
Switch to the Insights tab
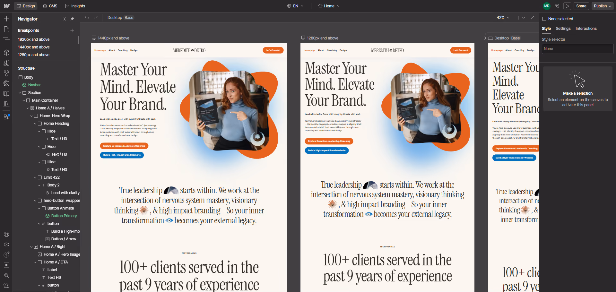click(75, 6)
